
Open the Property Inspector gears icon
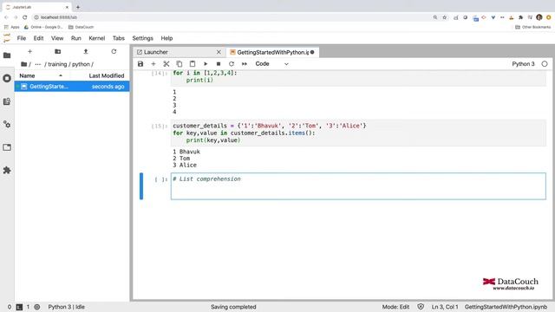pos(7,124)
